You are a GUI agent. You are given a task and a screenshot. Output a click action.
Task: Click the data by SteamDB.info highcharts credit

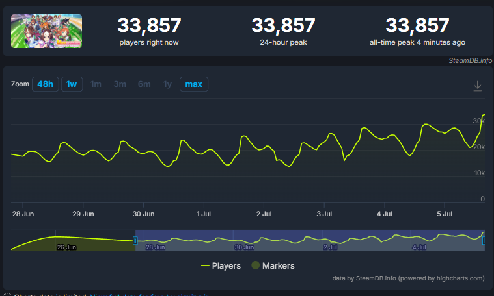(408, 278)
